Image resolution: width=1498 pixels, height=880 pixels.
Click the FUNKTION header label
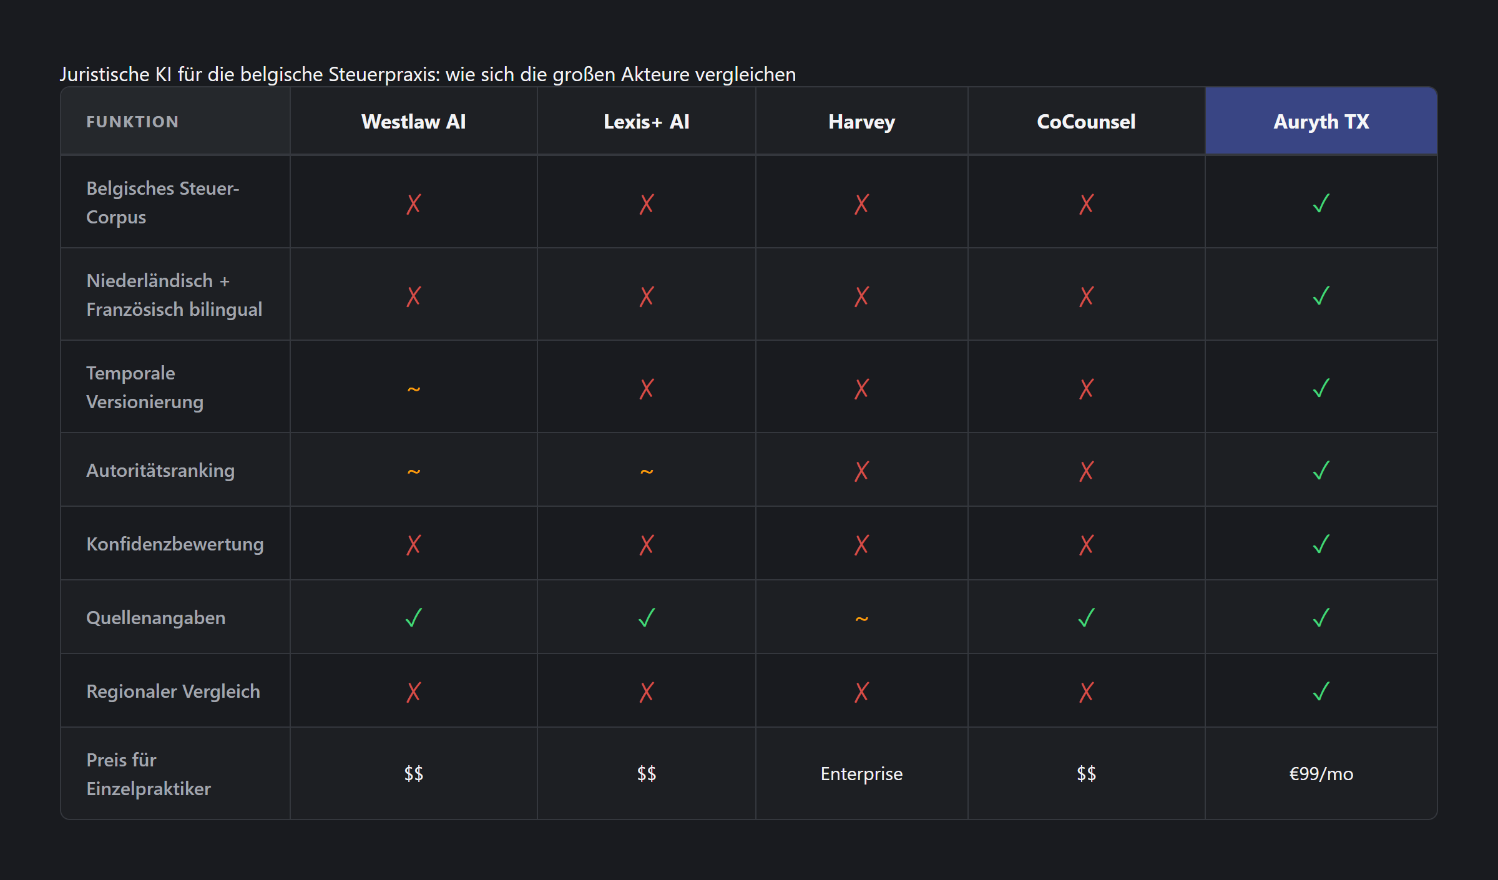click(x=132, y=122)
